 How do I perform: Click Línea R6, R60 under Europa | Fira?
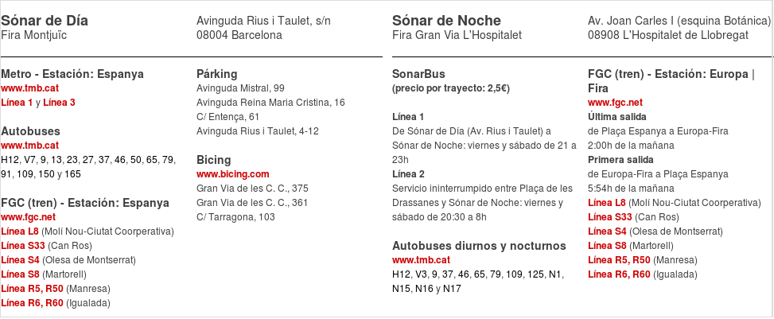619,274
